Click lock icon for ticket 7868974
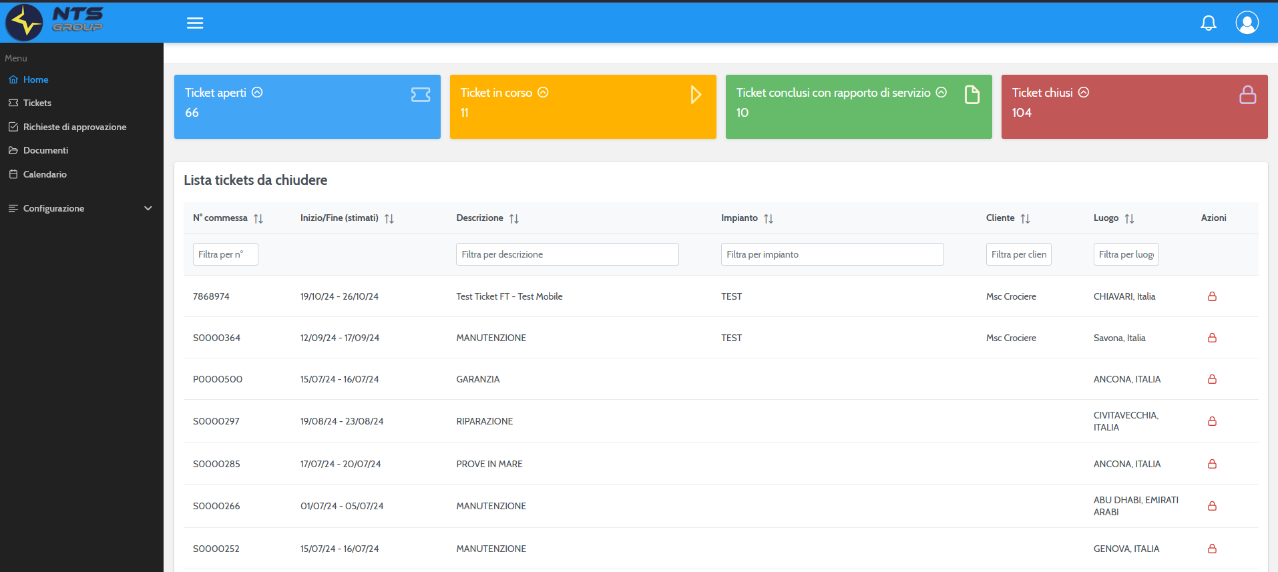This screenshot has height=572, width=1278. (1212, 296)
